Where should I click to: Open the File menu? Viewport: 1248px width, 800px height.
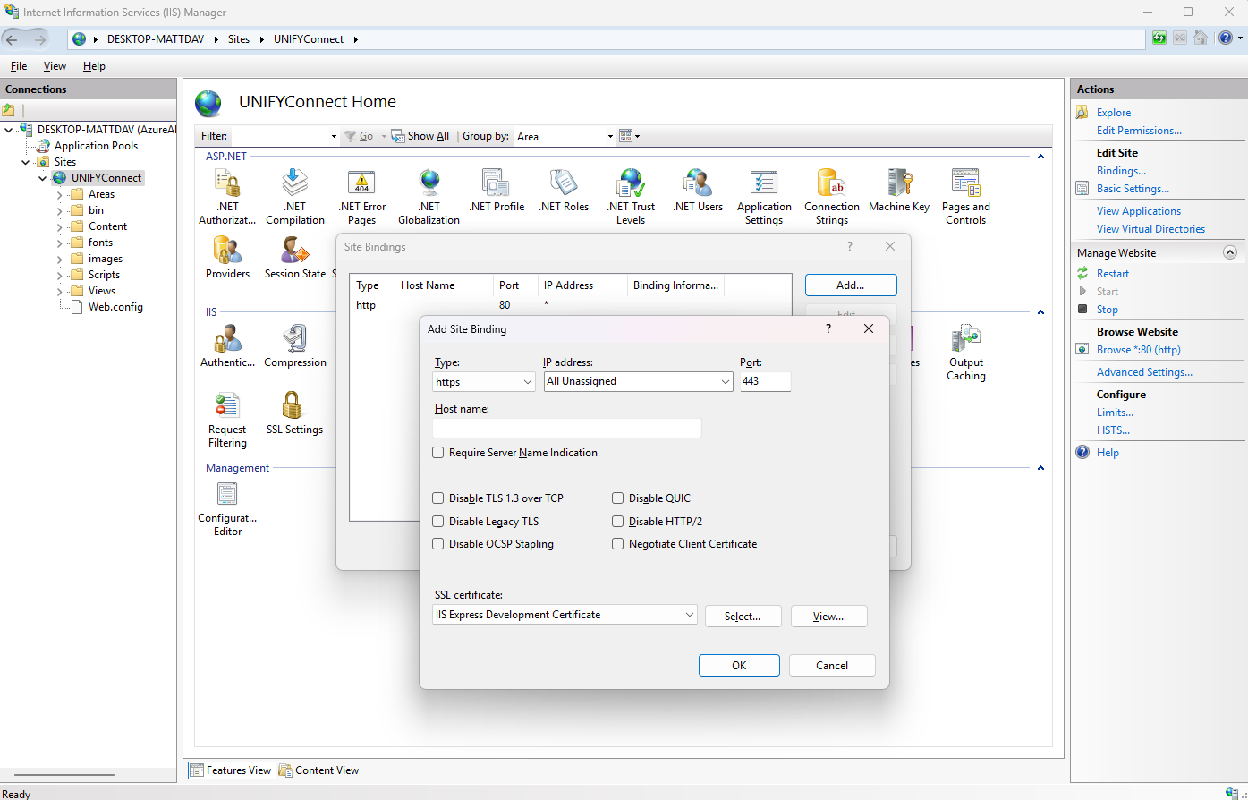(x=19, y=66)
